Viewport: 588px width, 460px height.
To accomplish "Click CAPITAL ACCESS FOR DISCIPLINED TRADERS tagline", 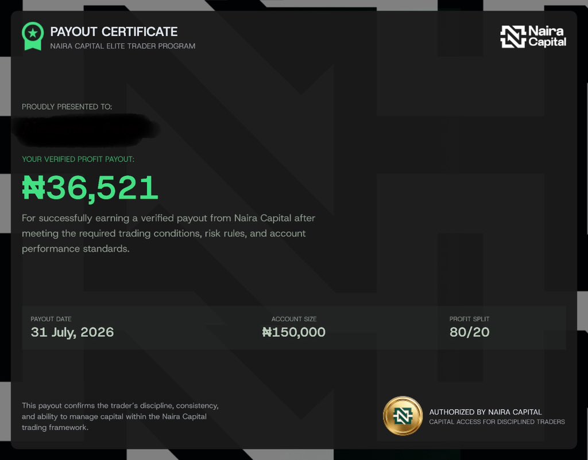I will tap(497, 422).
